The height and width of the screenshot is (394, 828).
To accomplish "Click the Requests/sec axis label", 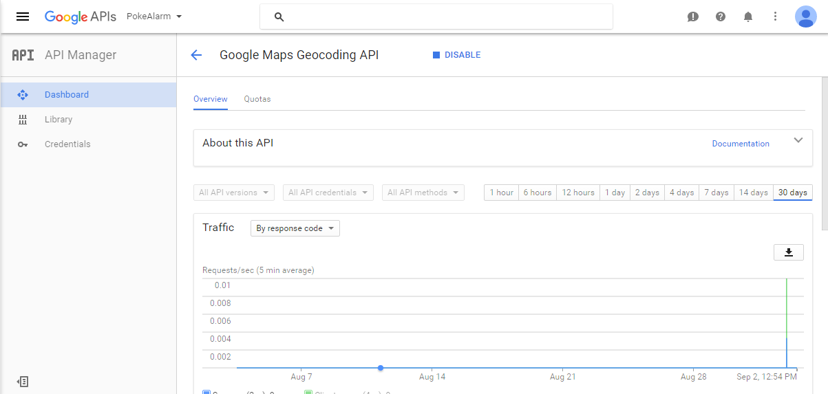I will click(258, 270).
